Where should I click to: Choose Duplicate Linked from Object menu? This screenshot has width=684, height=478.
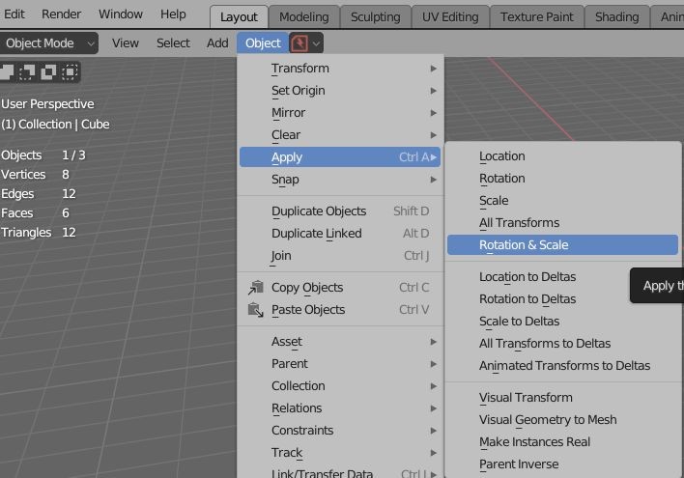coord(340,234)
